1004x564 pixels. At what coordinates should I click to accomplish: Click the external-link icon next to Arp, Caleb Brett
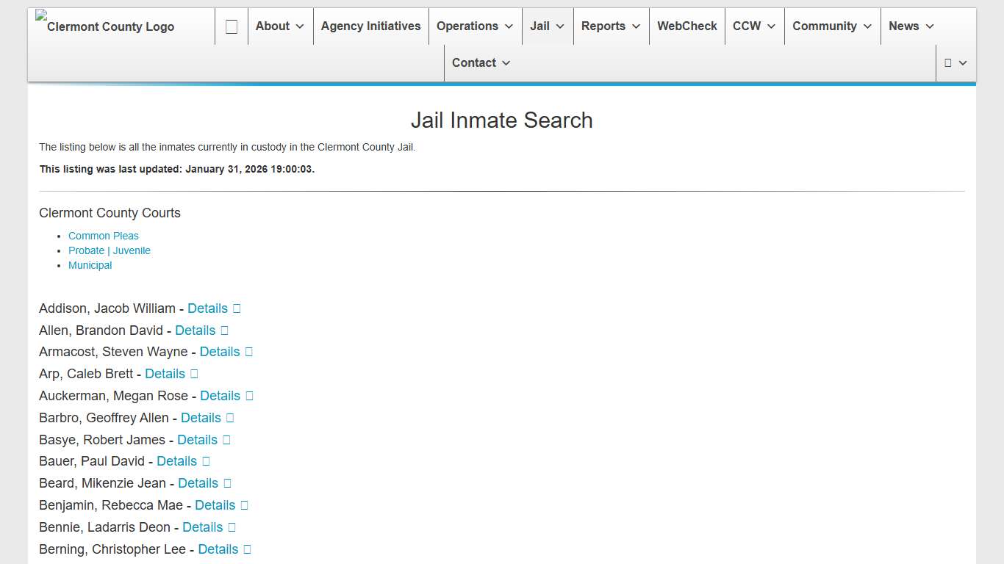194,374
